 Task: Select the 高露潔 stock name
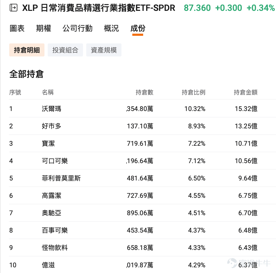point(52,196)
